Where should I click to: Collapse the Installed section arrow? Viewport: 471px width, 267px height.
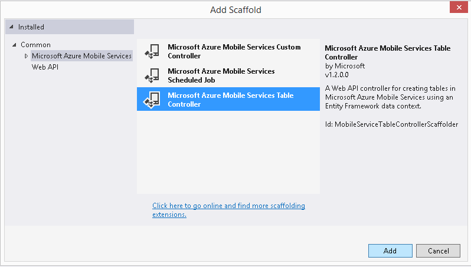(11, 27)
